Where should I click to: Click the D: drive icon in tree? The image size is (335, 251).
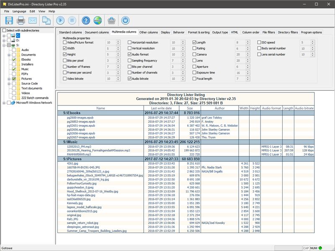(13, 40)
